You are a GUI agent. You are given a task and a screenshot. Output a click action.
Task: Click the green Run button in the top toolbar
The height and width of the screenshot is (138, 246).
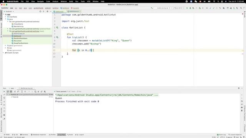[187, 8]
